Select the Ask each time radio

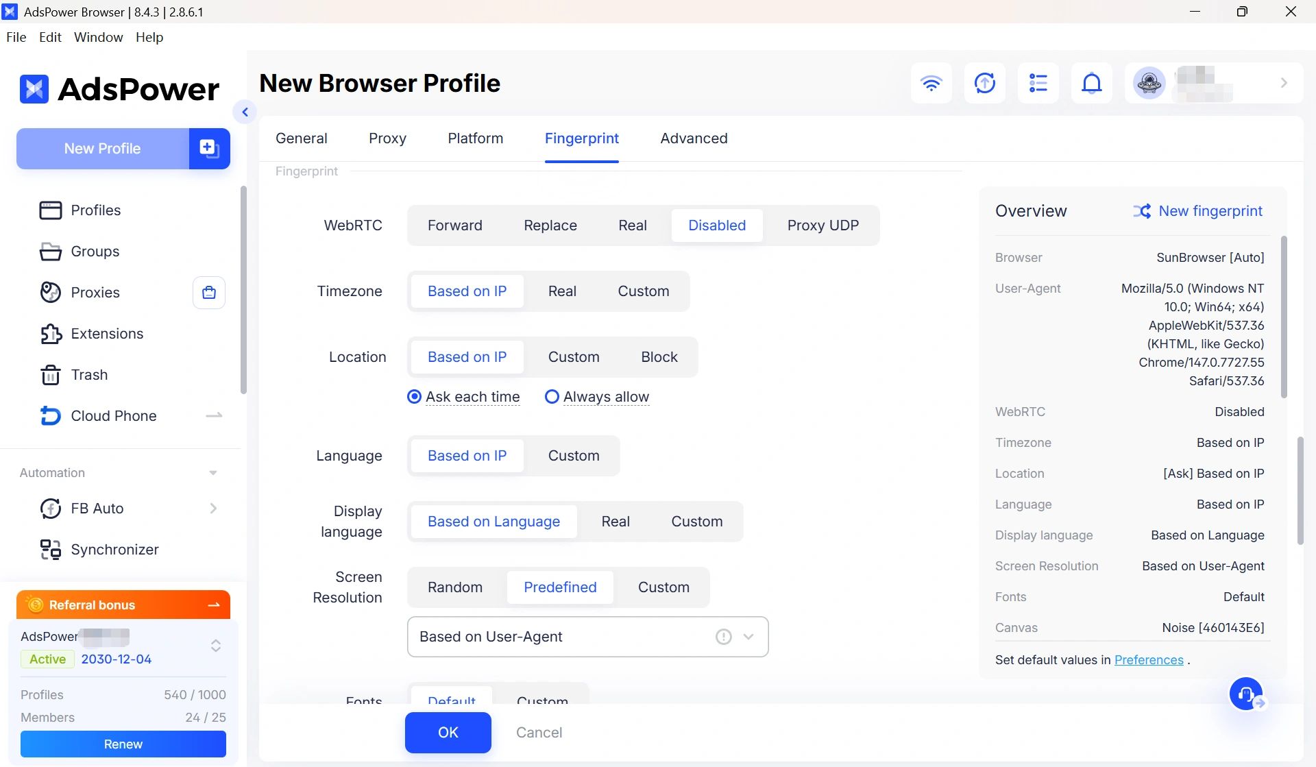point(414,397)
